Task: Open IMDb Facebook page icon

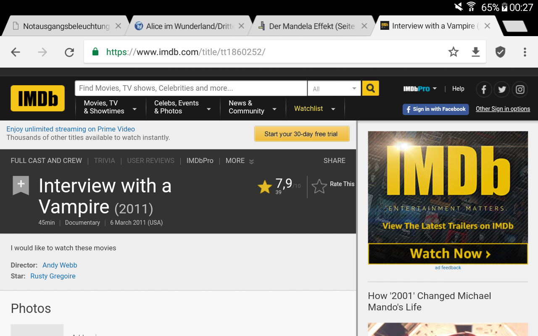Action: click(x=484, y=89)
